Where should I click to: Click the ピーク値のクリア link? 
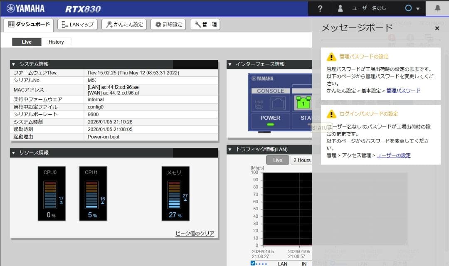pos(194,233)
